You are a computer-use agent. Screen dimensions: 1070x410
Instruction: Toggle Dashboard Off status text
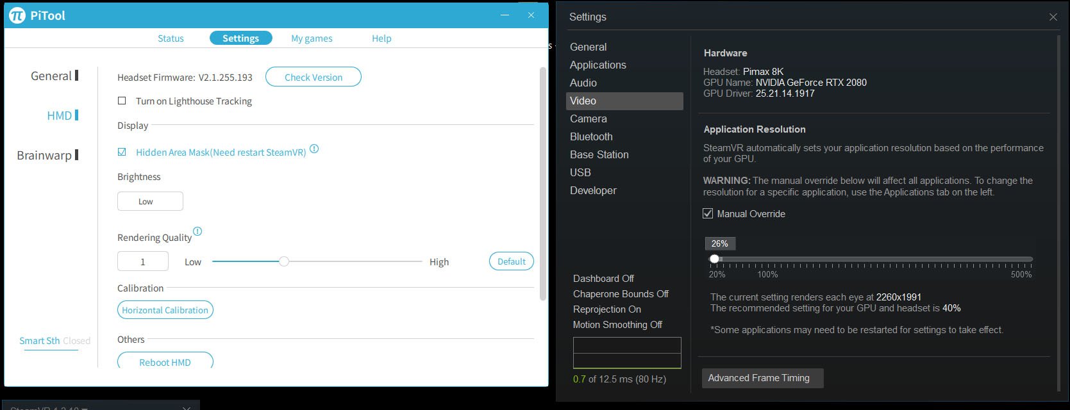tap(603, 279)
